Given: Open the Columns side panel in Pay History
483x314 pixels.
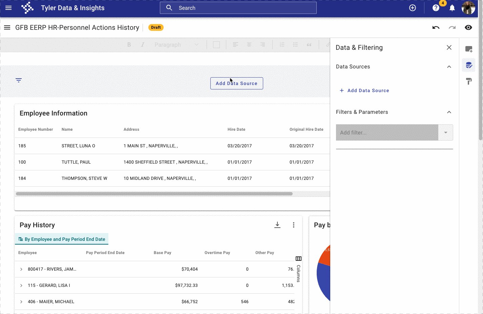Looking at the screenshot, I should (298, 269).
